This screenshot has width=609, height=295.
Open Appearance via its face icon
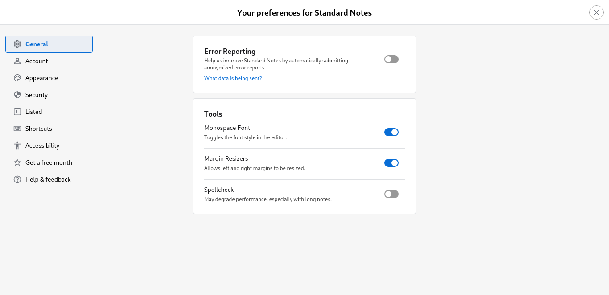point(17,78)
